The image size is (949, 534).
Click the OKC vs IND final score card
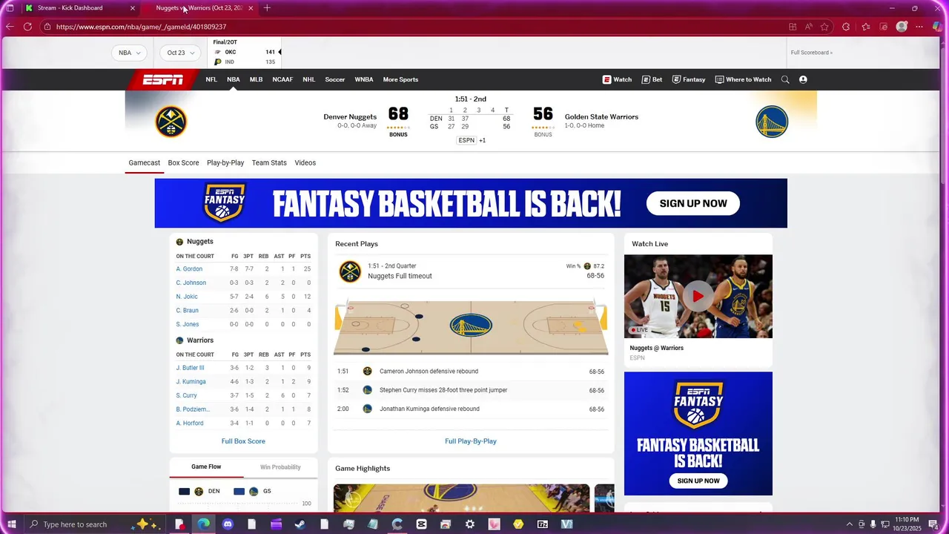245,52
